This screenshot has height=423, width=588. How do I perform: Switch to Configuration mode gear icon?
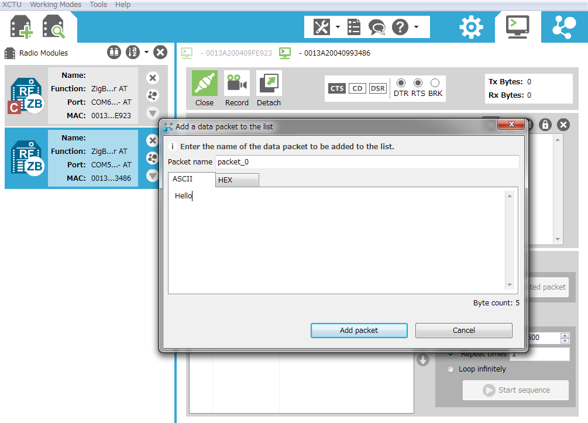pyautogui.click(x=471, y=27)
